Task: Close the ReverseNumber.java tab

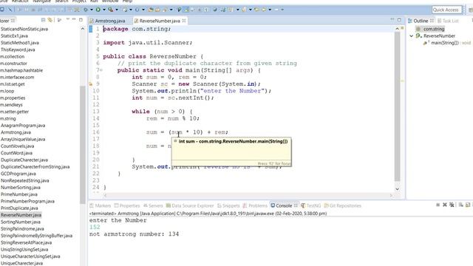Action: [184, 21]
